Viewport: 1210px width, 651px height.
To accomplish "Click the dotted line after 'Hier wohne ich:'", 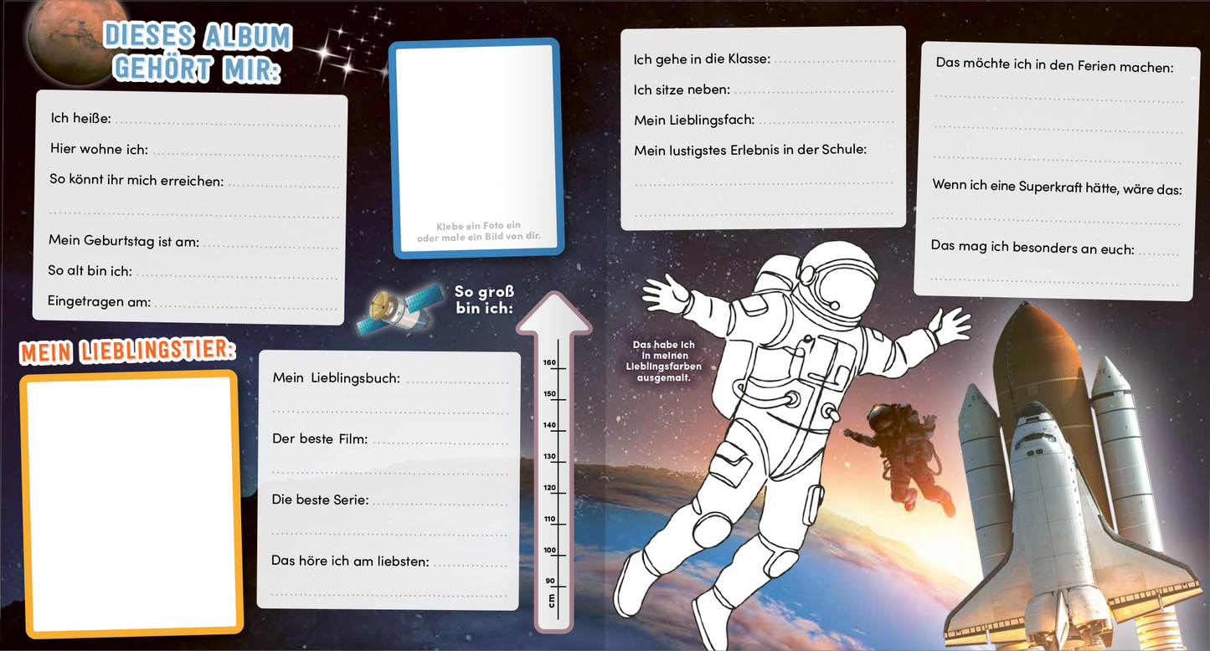I will (247, 155).
